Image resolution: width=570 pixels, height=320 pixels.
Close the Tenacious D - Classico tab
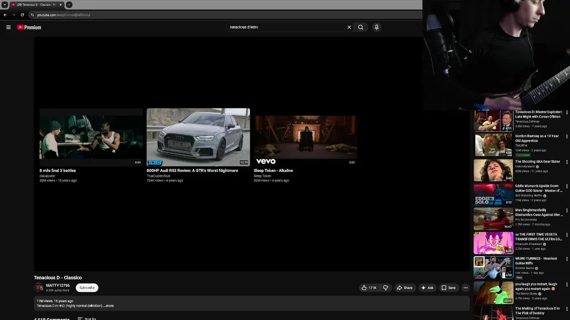[61, 4]
